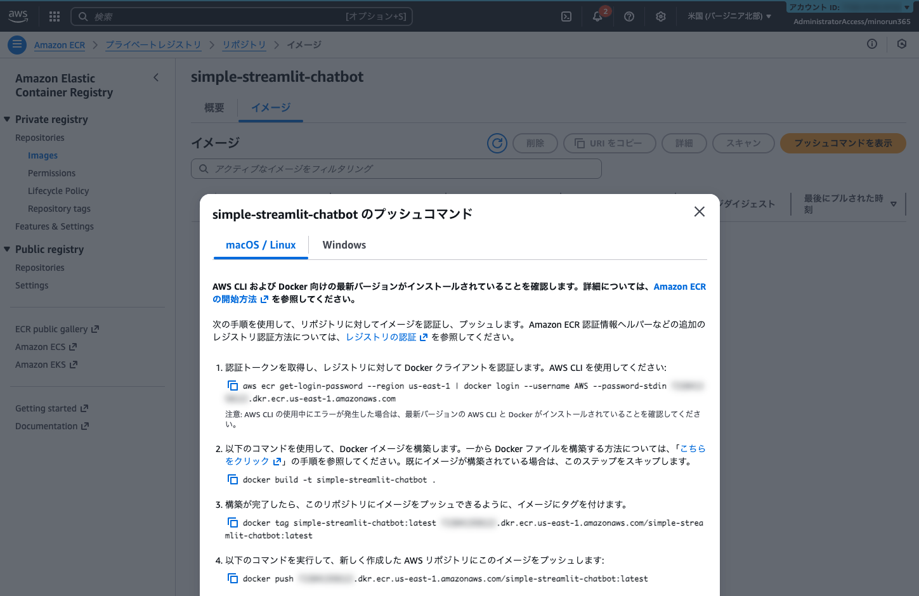Open the CloudShell terminal icon
Viewport: 919px width, 596px height.
566,16
